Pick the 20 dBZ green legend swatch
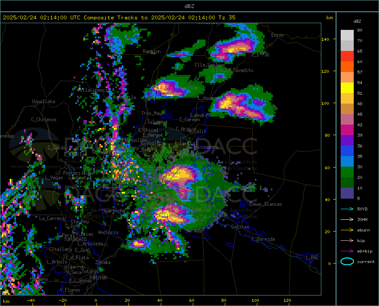The width and height of the screenshot is (379, 306). click(347, 172)
